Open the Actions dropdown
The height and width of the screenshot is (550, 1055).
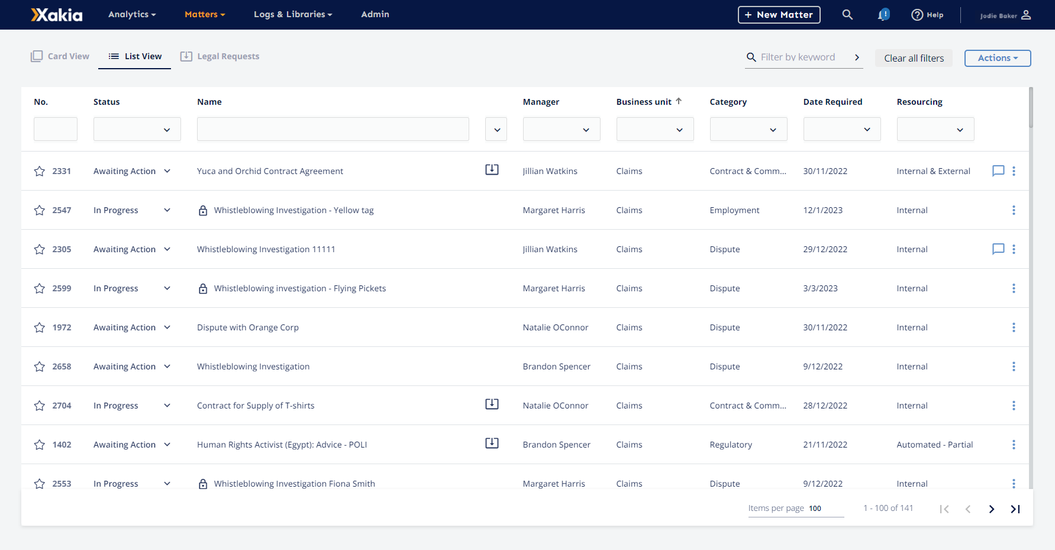(x=997, y=58)
